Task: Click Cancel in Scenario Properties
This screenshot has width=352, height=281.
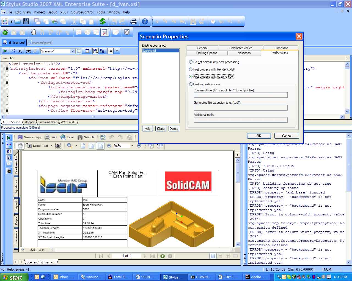Action: [x=287, y=136]
